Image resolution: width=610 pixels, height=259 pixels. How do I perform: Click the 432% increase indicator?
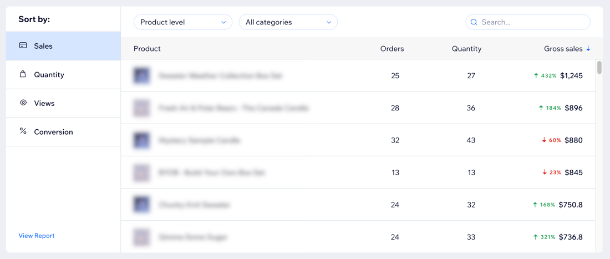(545, 76)
